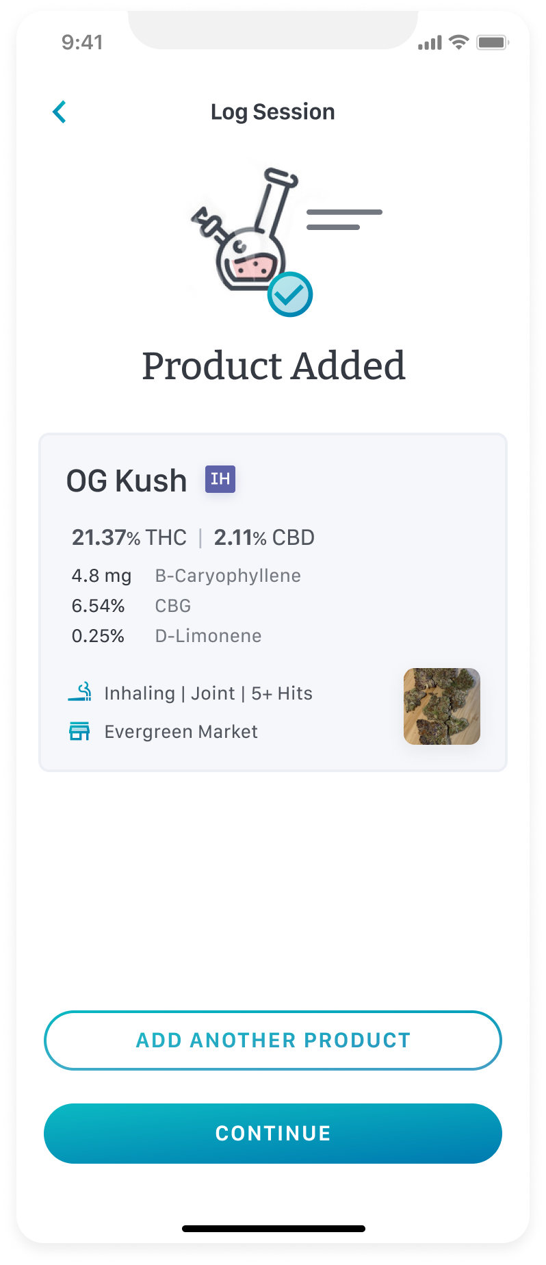Click the purple IH hybrid badge
Image resolution: width=546 pixels, height=1265 pixels.
(x=220, y=479)
